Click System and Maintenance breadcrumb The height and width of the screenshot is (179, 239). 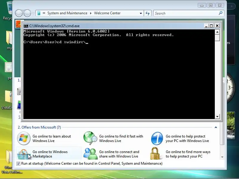coord(68,13)
